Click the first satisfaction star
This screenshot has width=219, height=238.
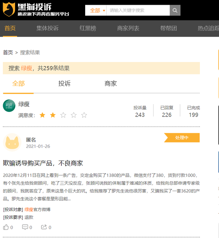(x=42, y=115)
